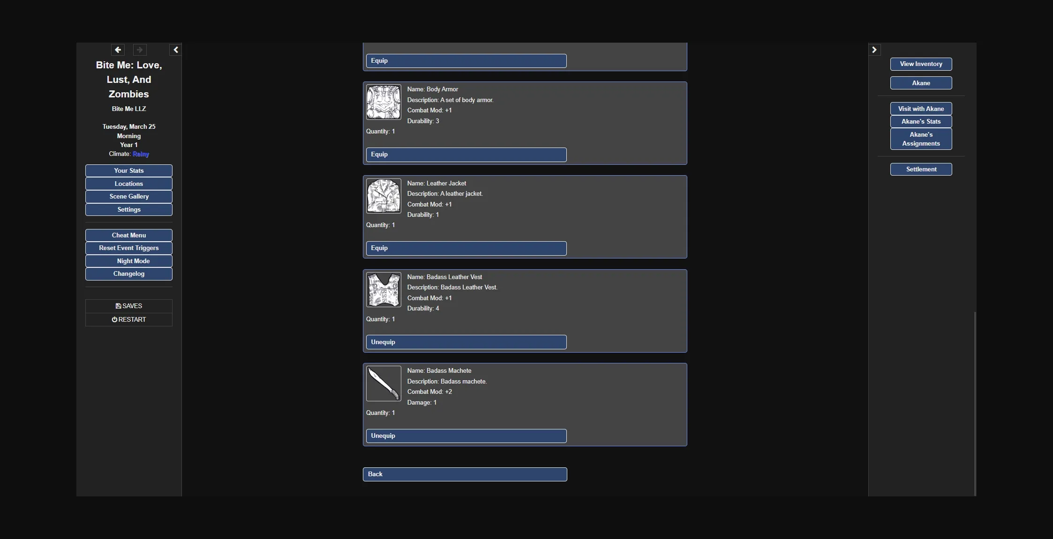Click the Badass Leather Vest icon
Screen dimensions: 1053x539
(x=383, y=289)
